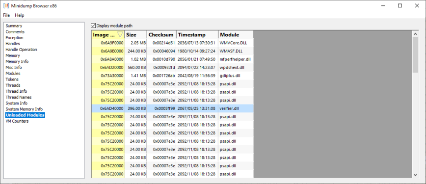
Task: Click the sort arrow on Image column header
Action: 120,35
